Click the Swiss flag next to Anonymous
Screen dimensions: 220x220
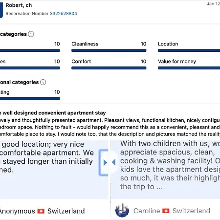(x=41, y=211)
